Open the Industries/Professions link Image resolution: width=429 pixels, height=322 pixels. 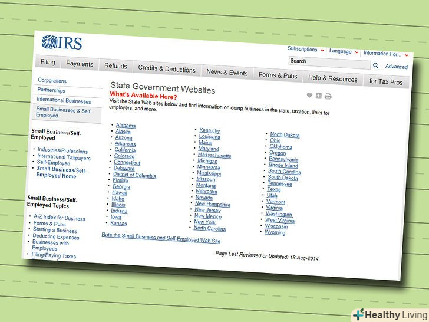click(x=62, y=150)
